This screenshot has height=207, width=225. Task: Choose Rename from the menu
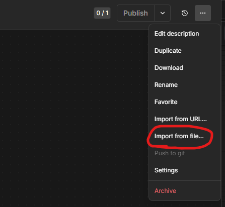click(x=185, y=85)
